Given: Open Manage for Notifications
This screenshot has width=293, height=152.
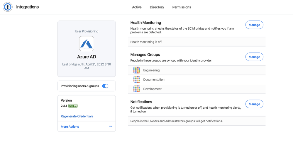Looking at the screenshot, I should coord(254,104).
